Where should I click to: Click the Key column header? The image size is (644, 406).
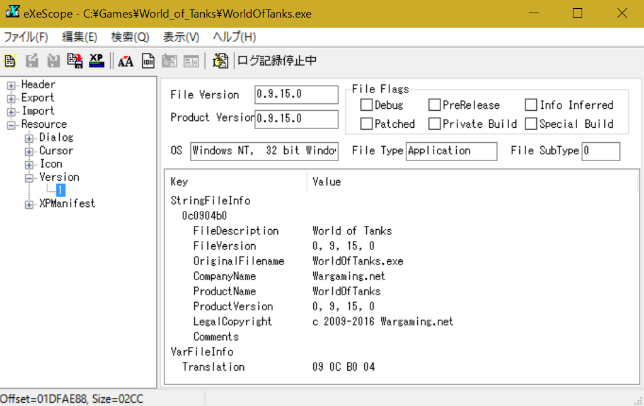pos(236,182)
